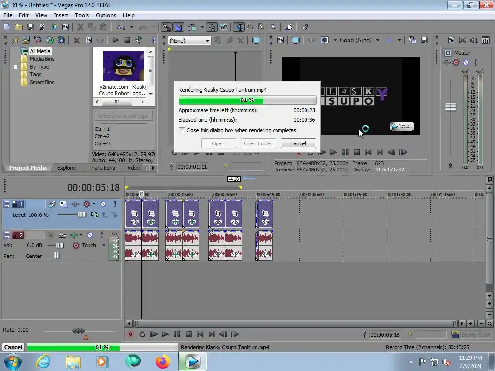495x371 pixels.
Task: Open the envelope tool dropdown arrow
Action: (202, 28)
